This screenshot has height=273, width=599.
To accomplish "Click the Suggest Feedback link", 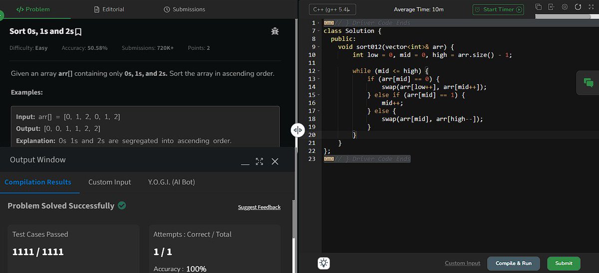I will [x=259, y=207].
